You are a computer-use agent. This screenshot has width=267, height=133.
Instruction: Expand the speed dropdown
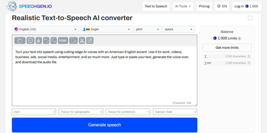click(x=179, y=29)
